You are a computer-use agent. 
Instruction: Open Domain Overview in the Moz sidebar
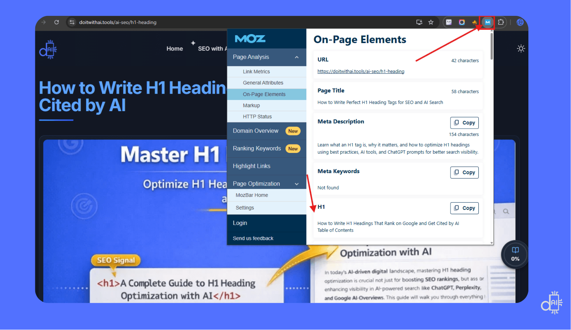[x=256, y=131]
